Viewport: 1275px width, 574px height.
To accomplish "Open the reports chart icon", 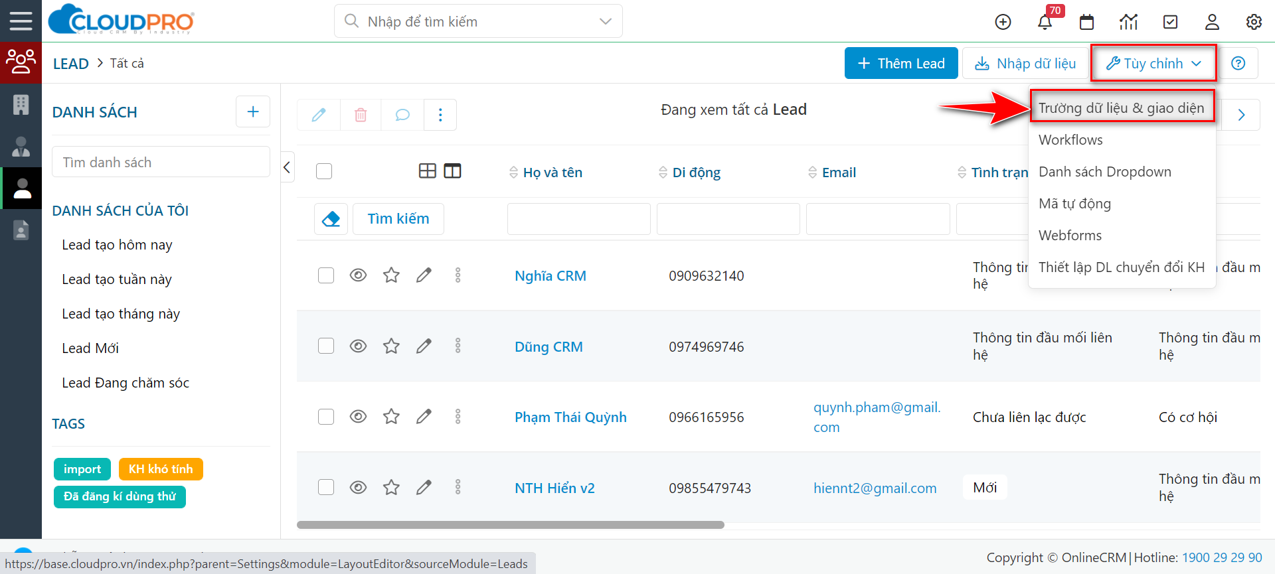I will [1128, 22].
